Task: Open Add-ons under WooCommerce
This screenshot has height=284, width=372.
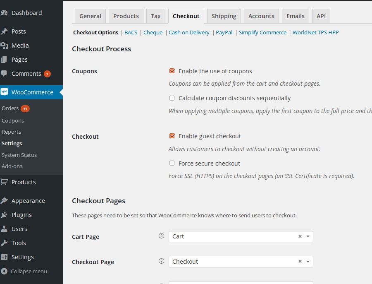Action: tap(12, 166)
